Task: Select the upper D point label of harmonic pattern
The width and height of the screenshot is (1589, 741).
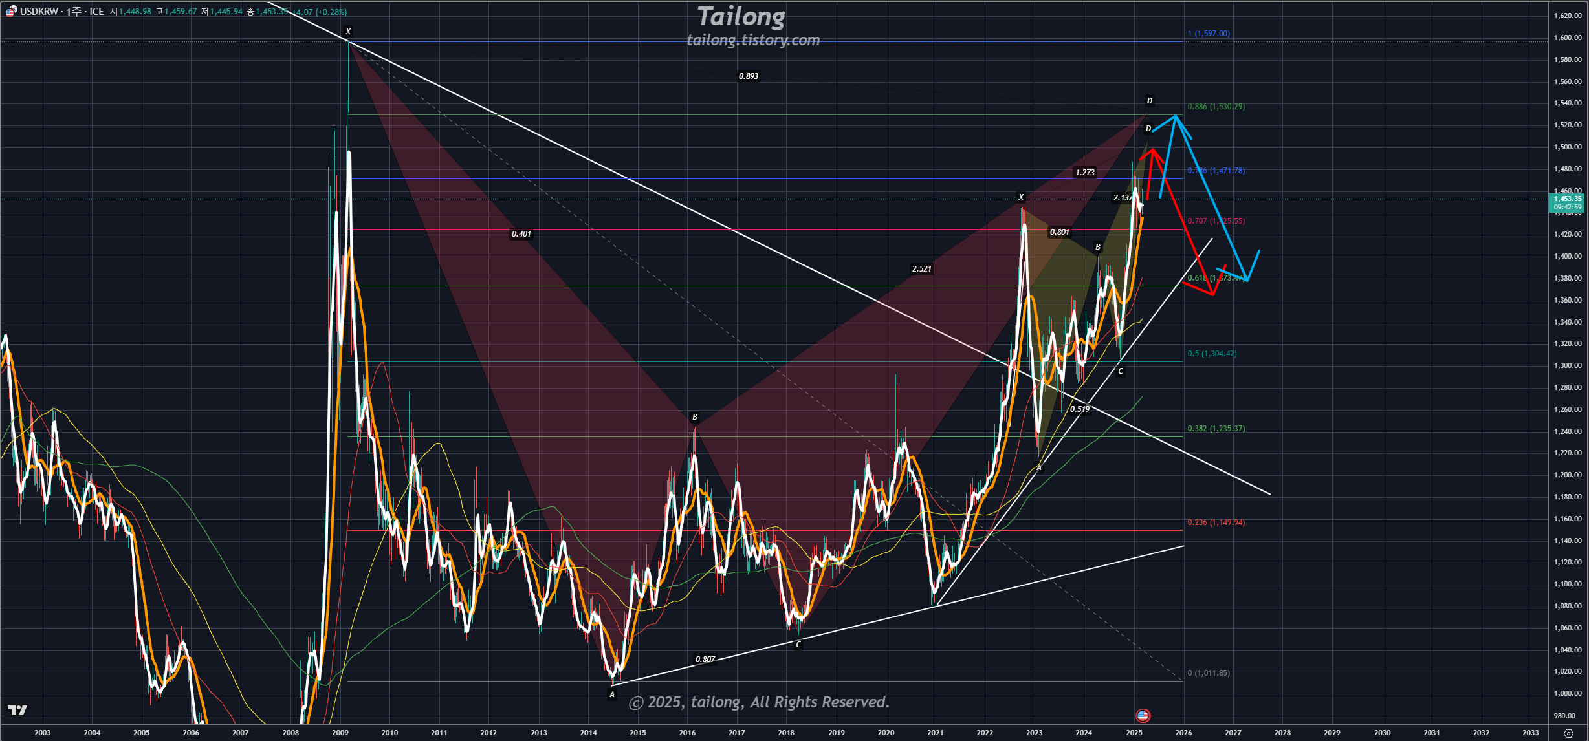Action: point(1149,101)
